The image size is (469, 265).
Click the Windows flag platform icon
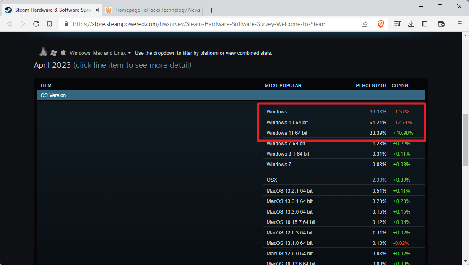(x=54, y=53)
